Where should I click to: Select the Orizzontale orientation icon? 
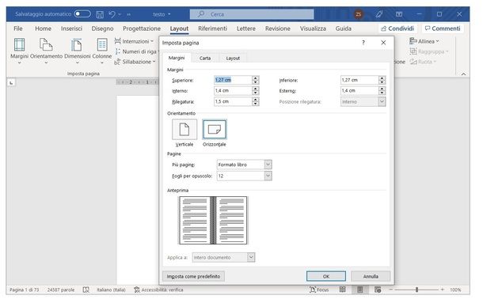(215, 129)
